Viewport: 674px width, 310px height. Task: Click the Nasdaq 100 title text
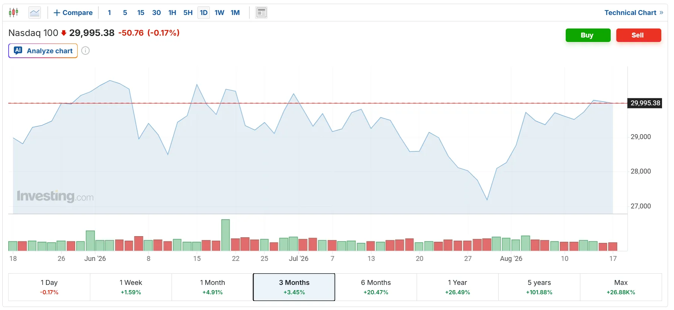[x=33, y=33]
